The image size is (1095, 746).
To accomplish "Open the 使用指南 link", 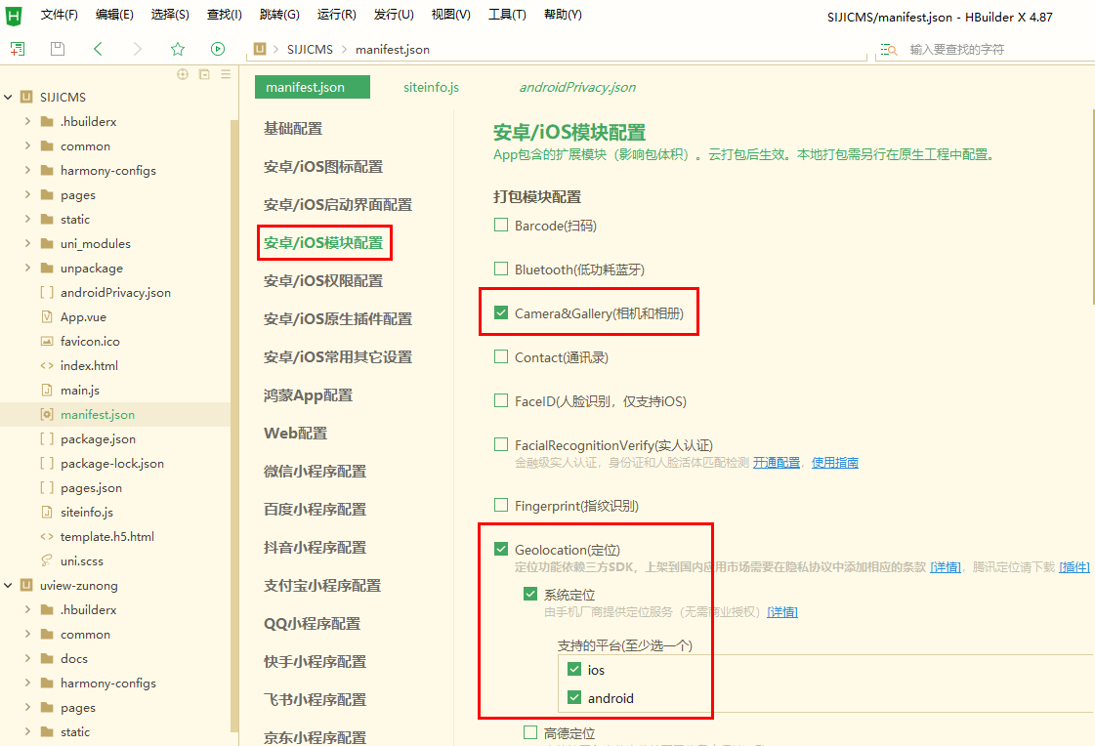I will (x=834, y=463).
